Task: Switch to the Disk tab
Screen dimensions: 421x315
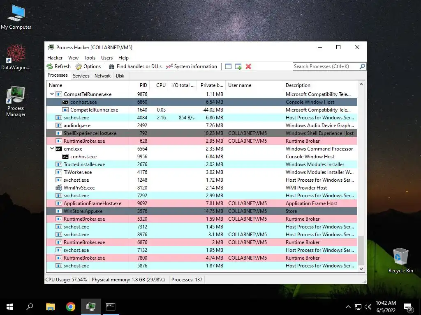Action: coord(120,76)
